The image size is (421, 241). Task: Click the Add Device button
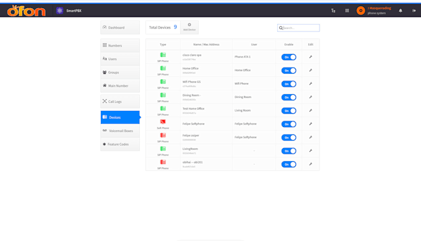coord(189,27)
